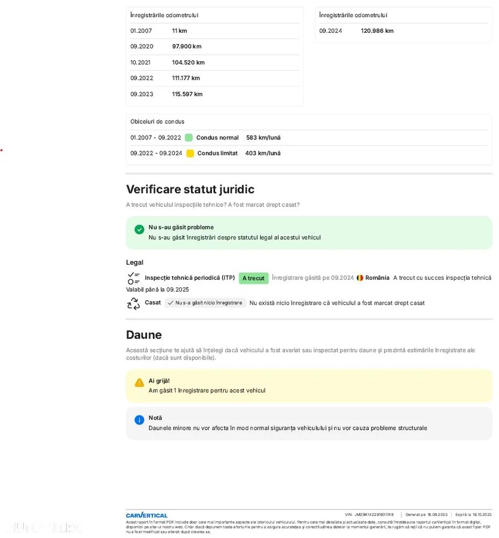
Task: Click the ITP checklist icon
Action: pos(133,278)
